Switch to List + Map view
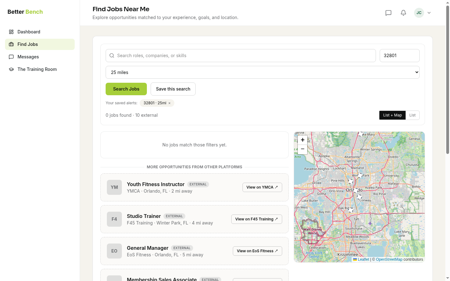Viewport: 450px width, 281px height. point(392,115)
